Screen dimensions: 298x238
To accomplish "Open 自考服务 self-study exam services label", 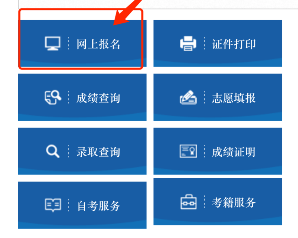I will pyautogui.click(x=99, y=206).
